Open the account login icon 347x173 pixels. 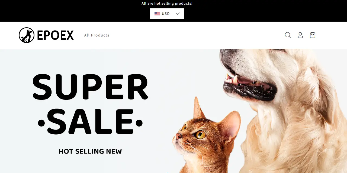300,35
